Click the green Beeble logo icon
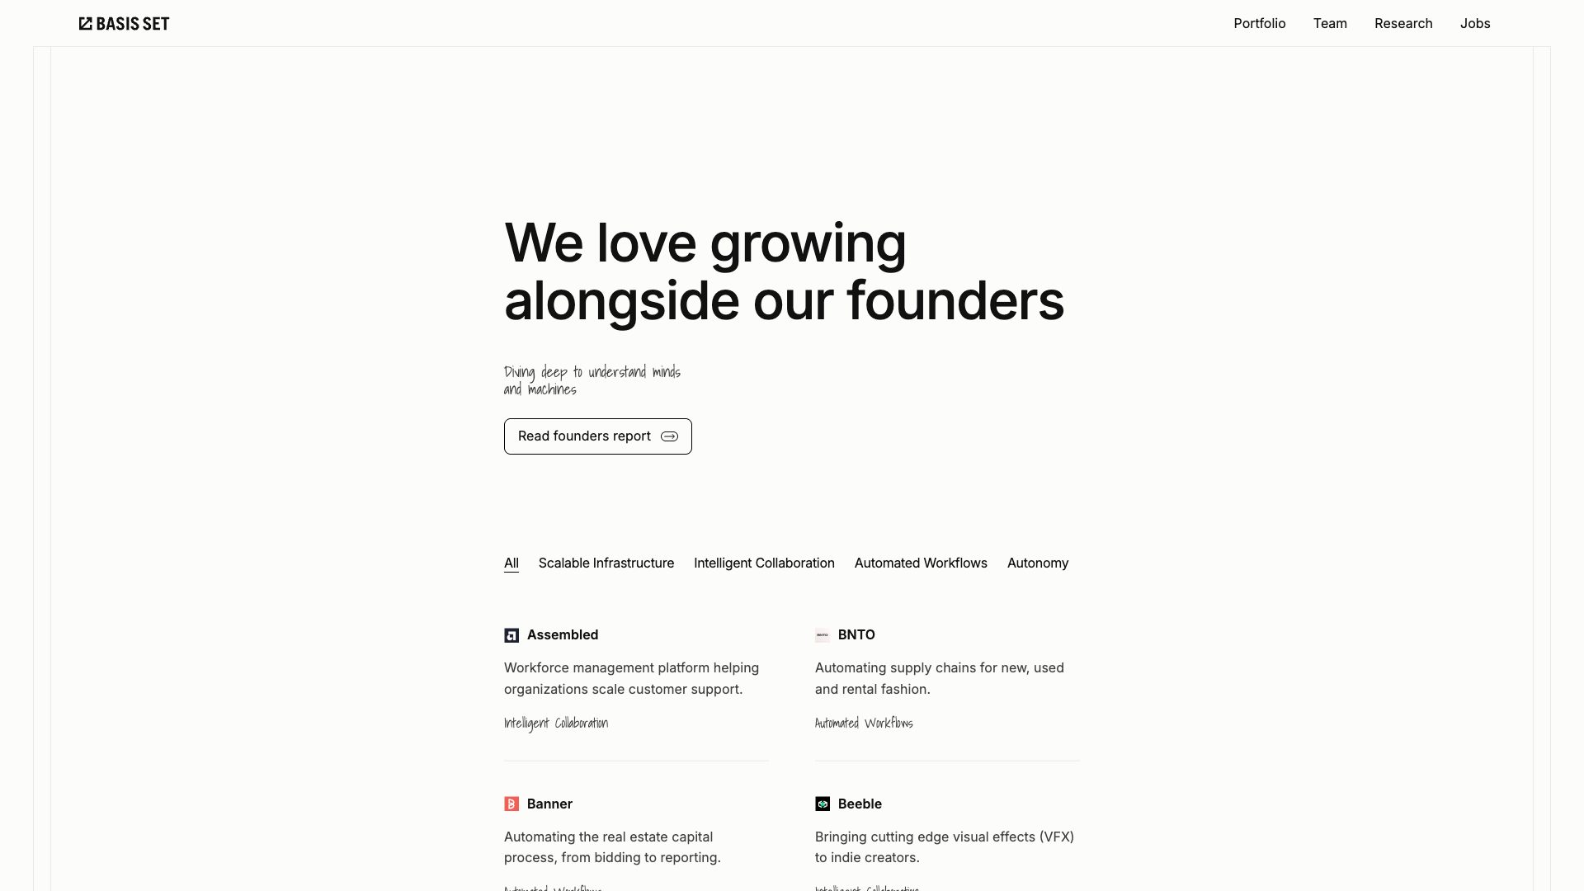 coord(822,804)
